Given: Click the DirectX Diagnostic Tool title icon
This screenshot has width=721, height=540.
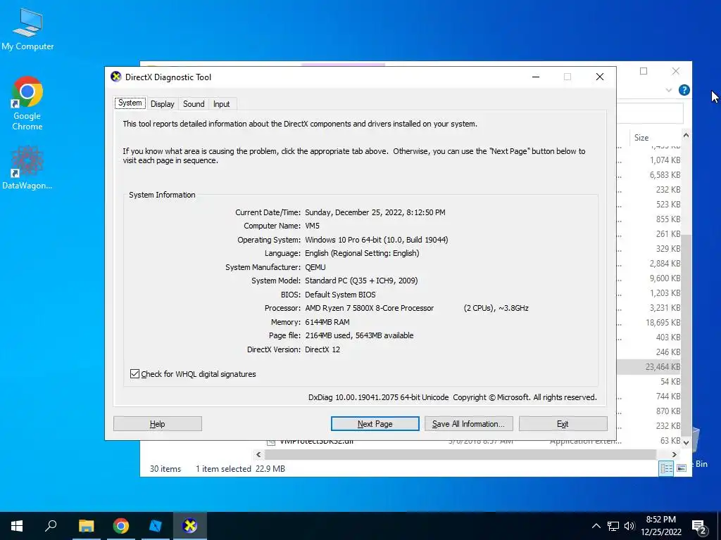Looking at the screenshot, I should pyautogui.click(x=116, y=77).
